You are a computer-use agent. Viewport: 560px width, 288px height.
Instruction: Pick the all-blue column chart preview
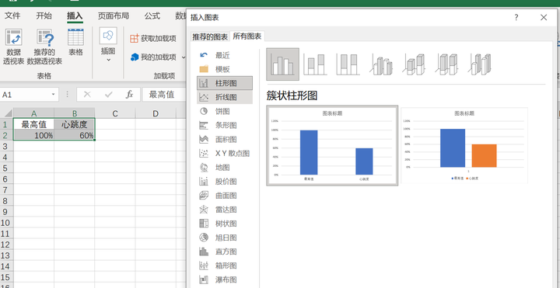(332, 145)
